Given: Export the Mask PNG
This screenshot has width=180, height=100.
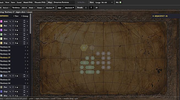Looking at the screenshot, I should tap(28, 2).
